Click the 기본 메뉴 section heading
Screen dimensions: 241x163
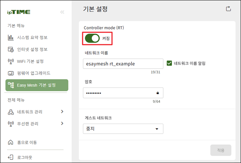click(x=16, y=26)
